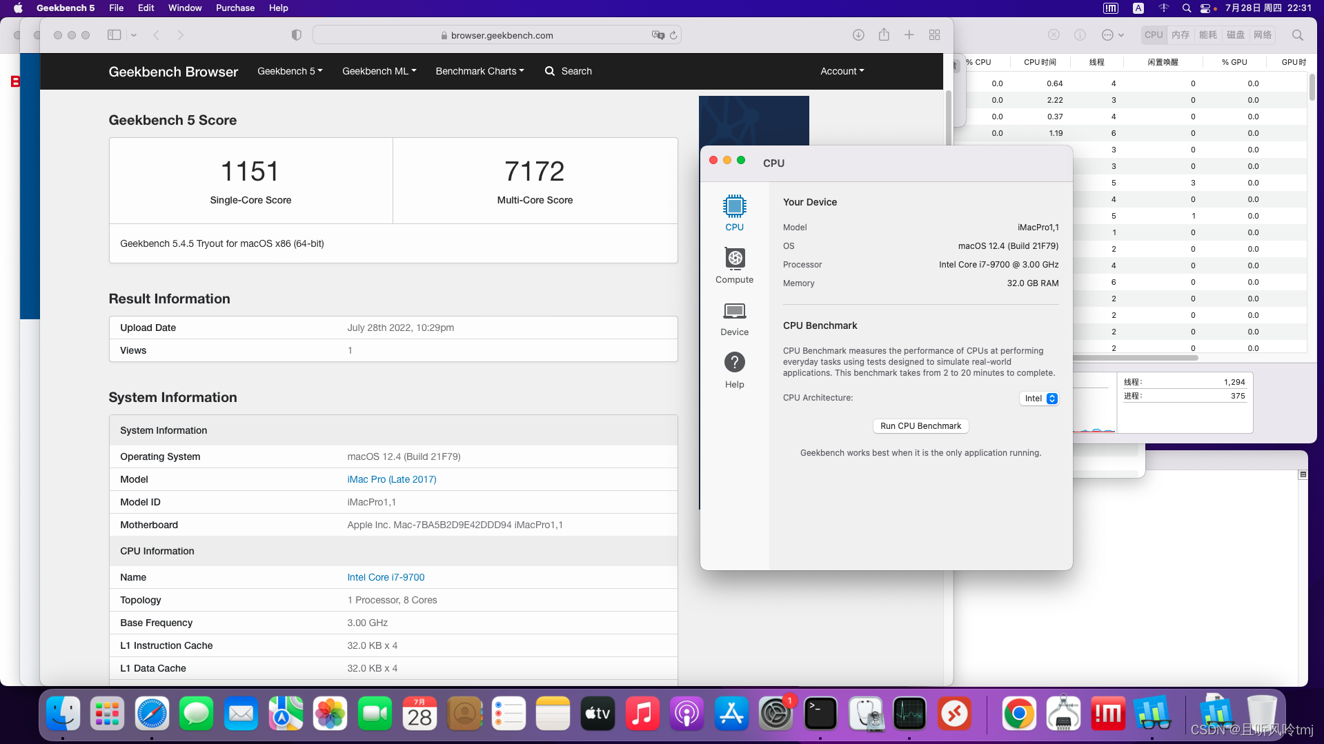Click Activity Monitor horizontal scrollbar

(x=1136, y=358)
